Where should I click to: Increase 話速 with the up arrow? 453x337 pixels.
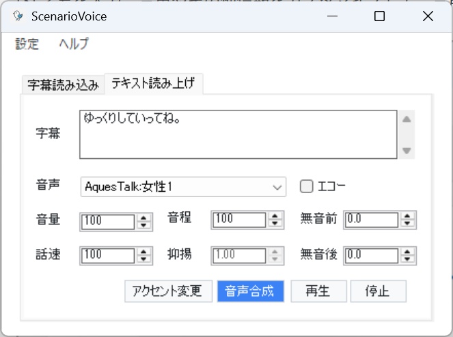coord(143,252)
